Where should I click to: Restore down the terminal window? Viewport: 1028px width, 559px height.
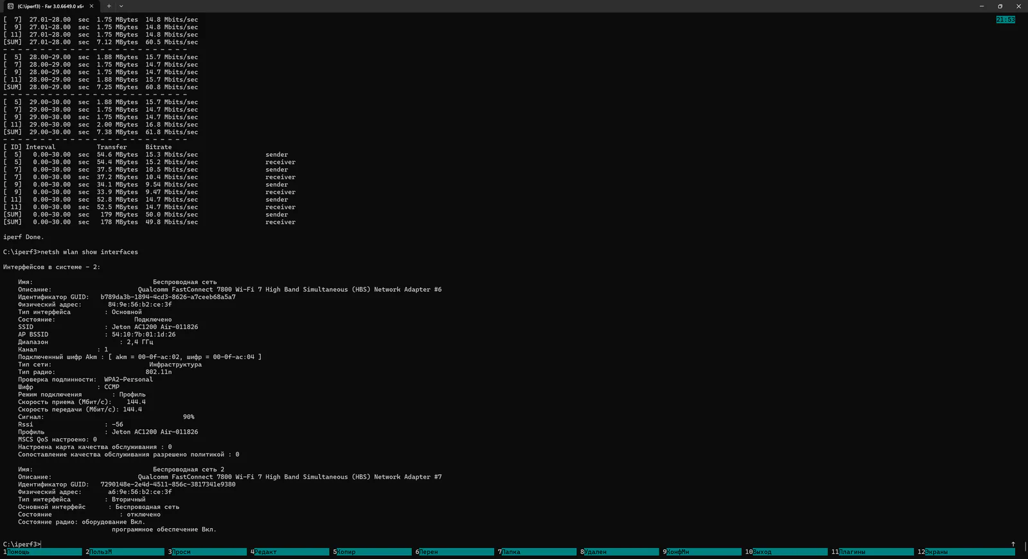[1000, 6]
